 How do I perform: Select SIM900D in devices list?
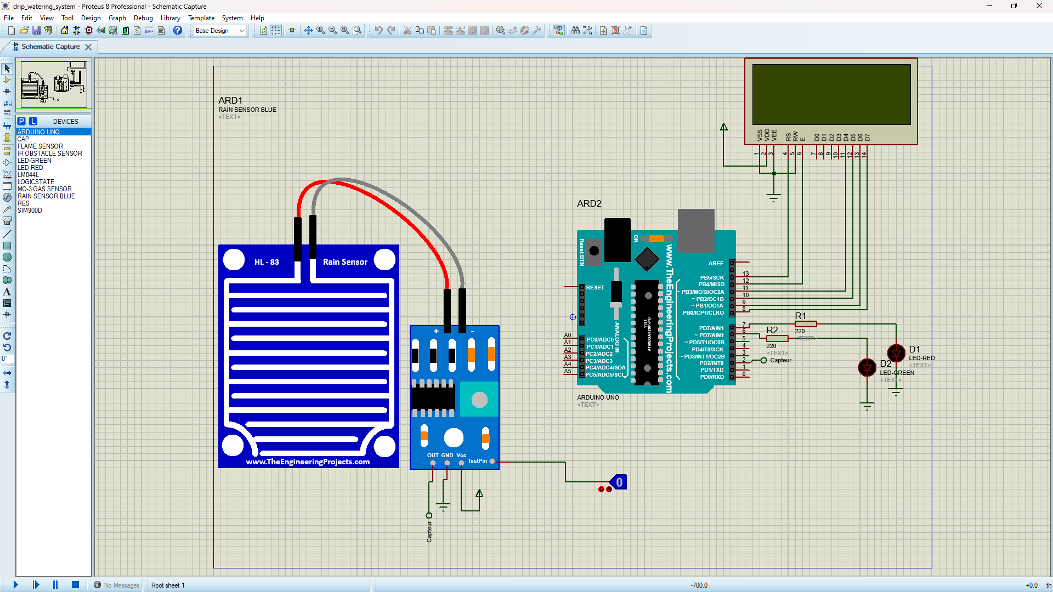[x=54, y=210]
